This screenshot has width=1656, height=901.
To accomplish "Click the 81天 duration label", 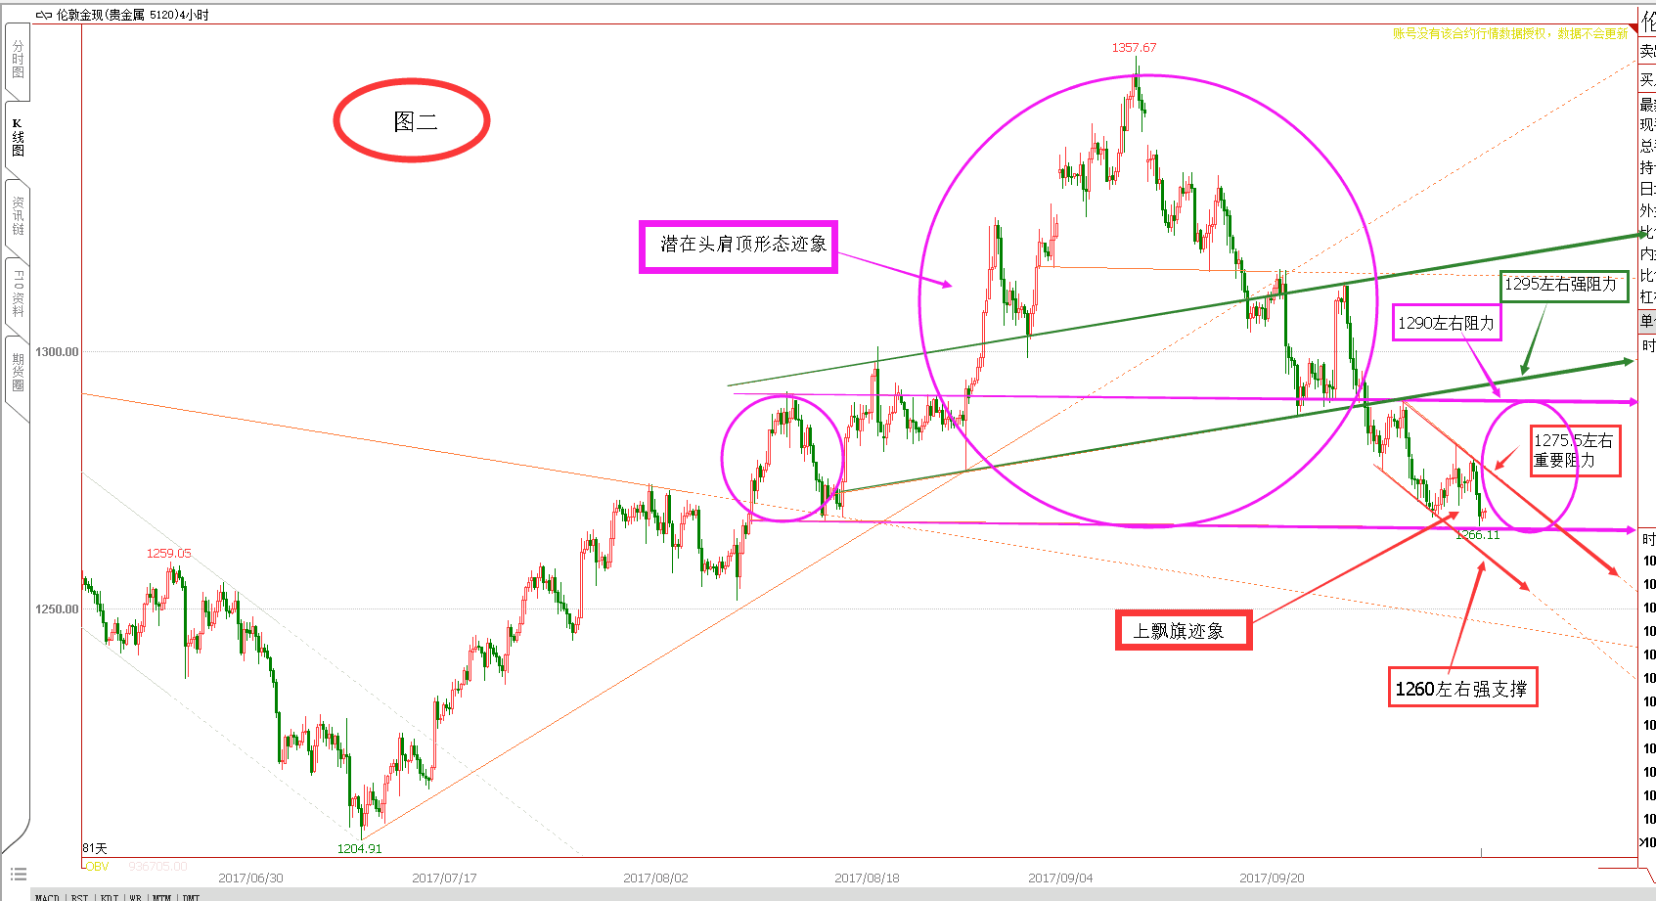I will 95,848.
